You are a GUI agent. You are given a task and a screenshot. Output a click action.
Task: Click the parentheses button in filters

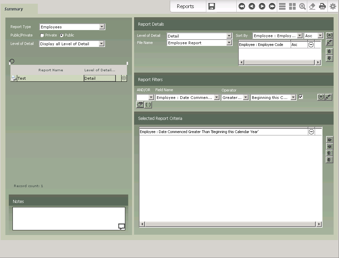[148, 105]
